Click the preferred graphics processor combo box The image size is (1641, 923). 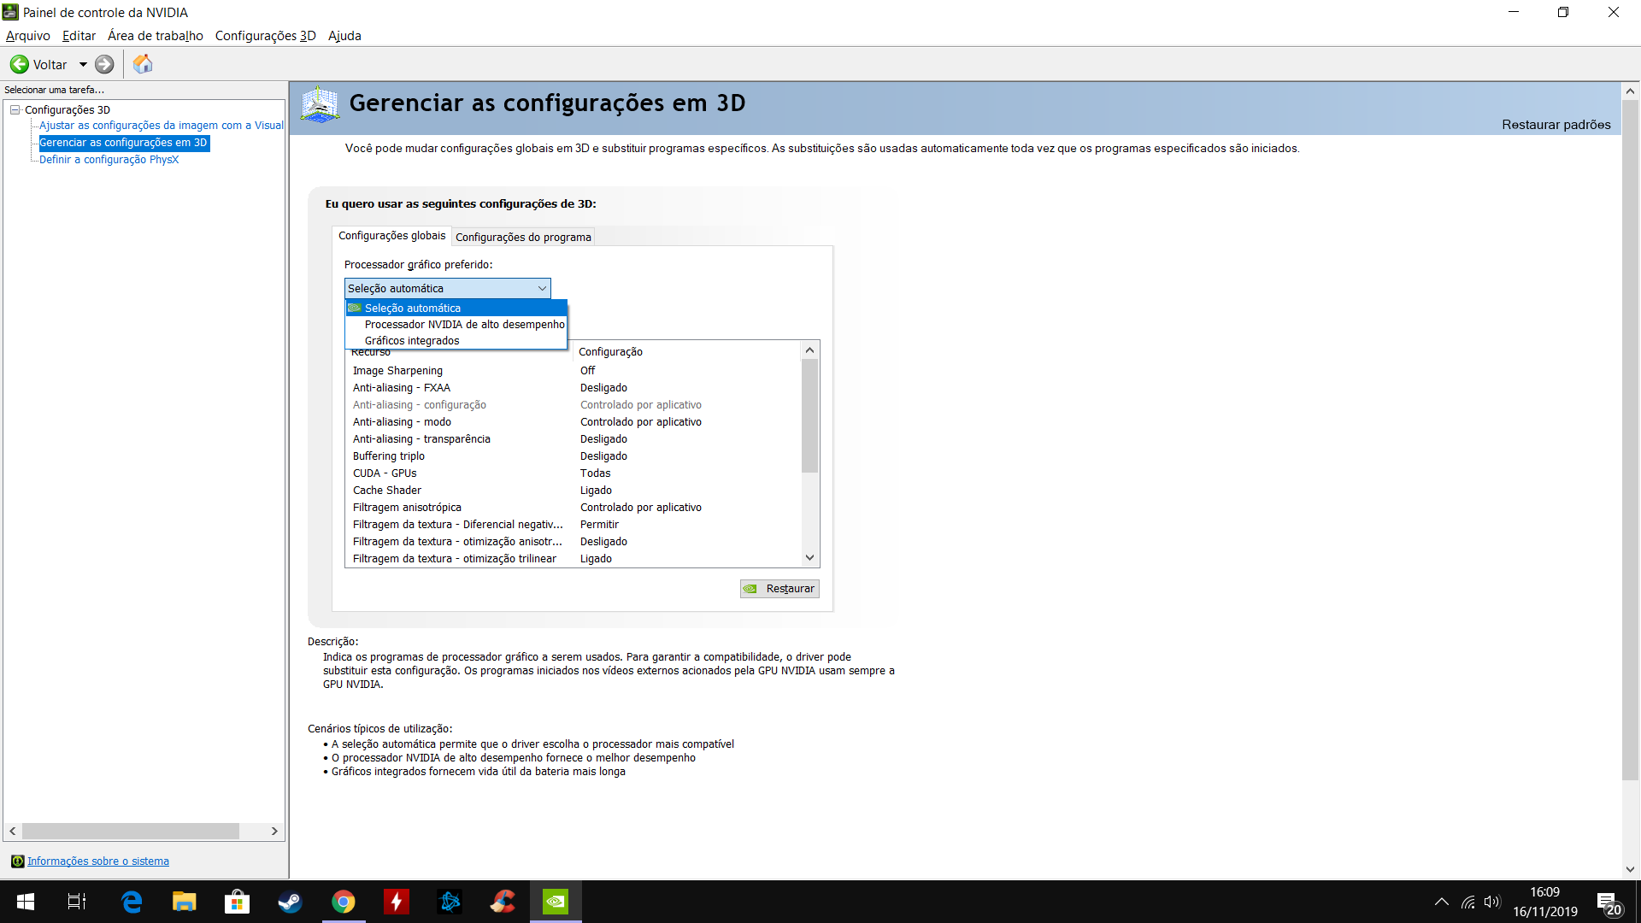click(447, 289)
